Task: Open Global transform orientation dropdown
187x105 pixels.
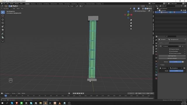Action: (72, 6)
